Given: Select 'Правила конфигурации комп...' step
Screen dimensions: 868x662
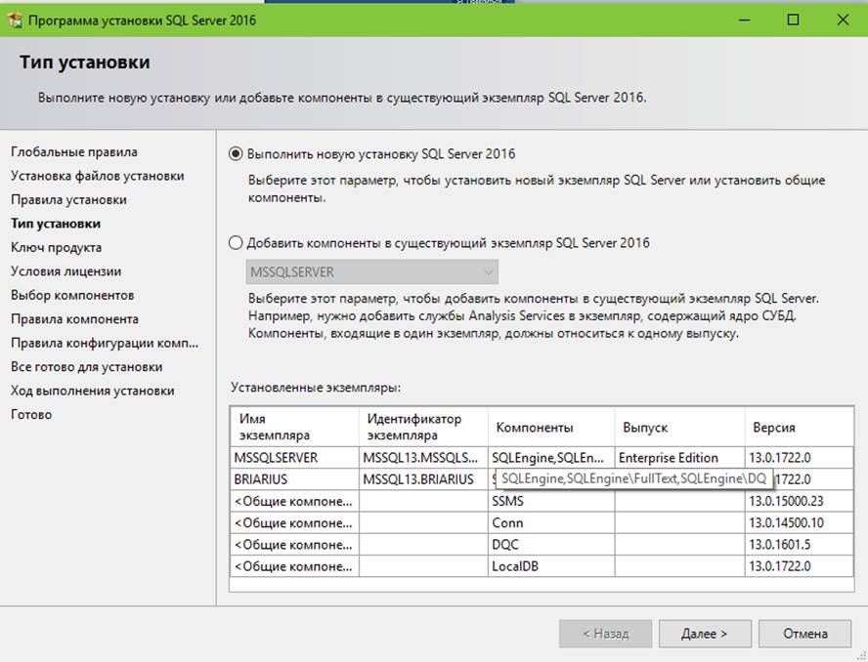Looking at the screenshot, I should [105, 343].
